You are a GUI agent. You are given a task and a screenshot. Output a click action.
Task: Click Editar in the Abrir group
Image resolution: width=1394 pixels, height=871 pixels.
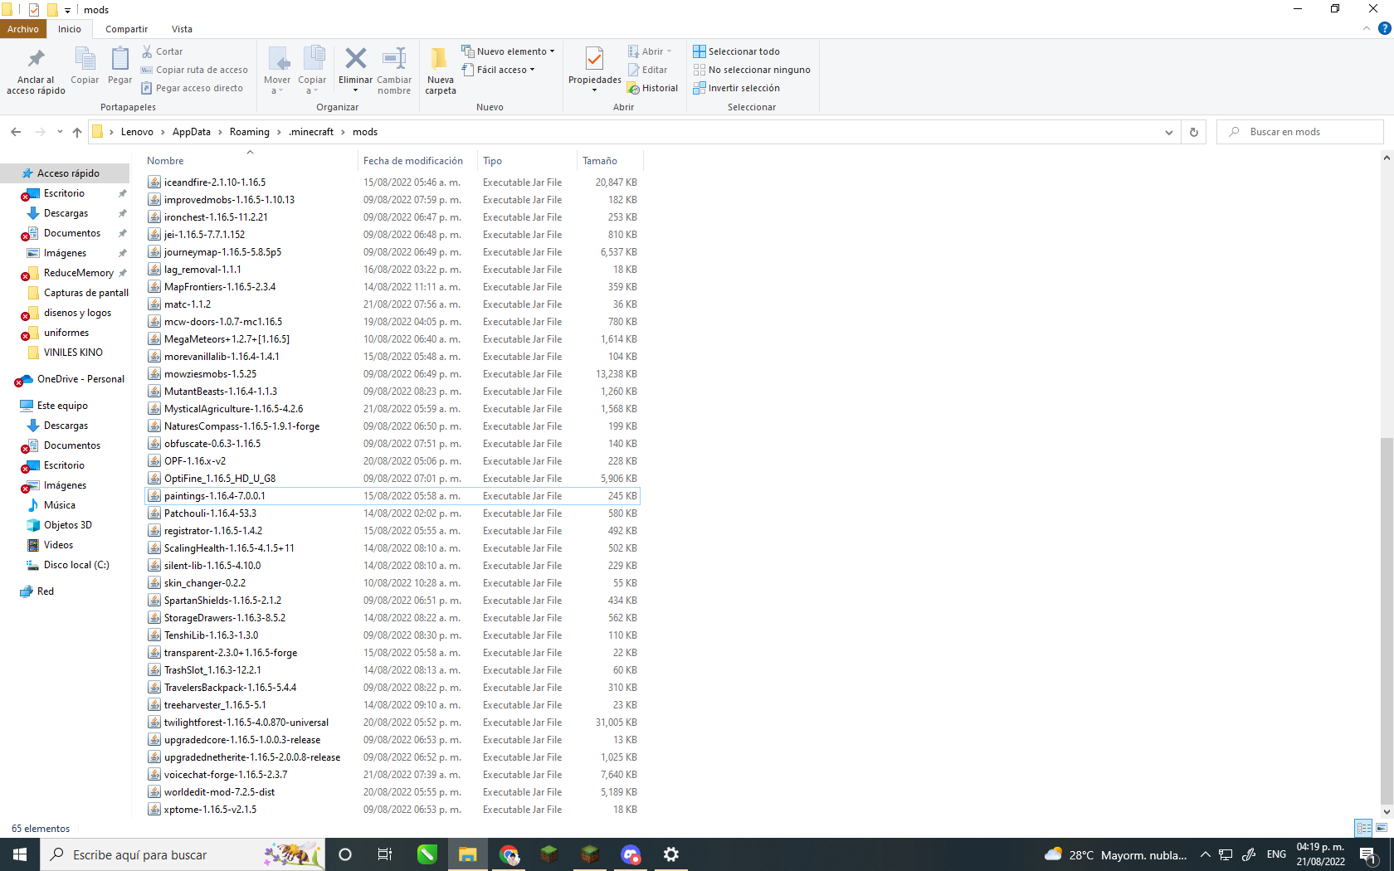coord(648,70)
